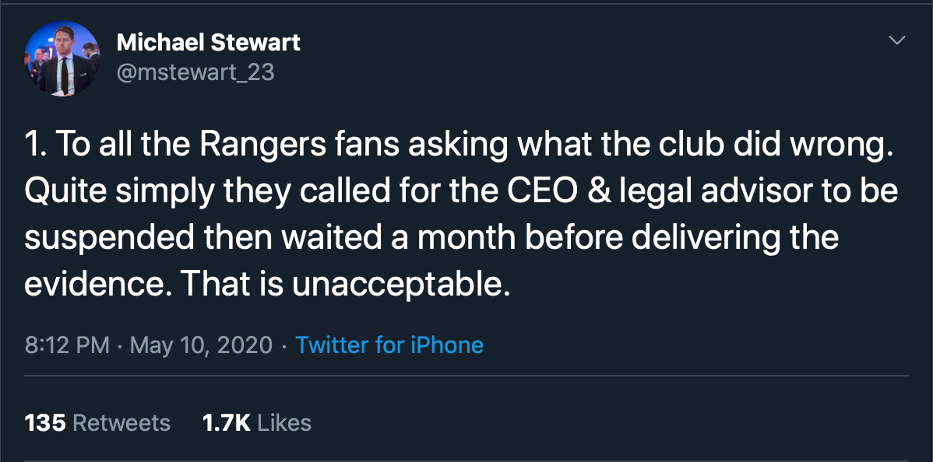Click the Twitter for iPhone source link
This screenshot has width=933, height=462.
[x=389, y=345]
